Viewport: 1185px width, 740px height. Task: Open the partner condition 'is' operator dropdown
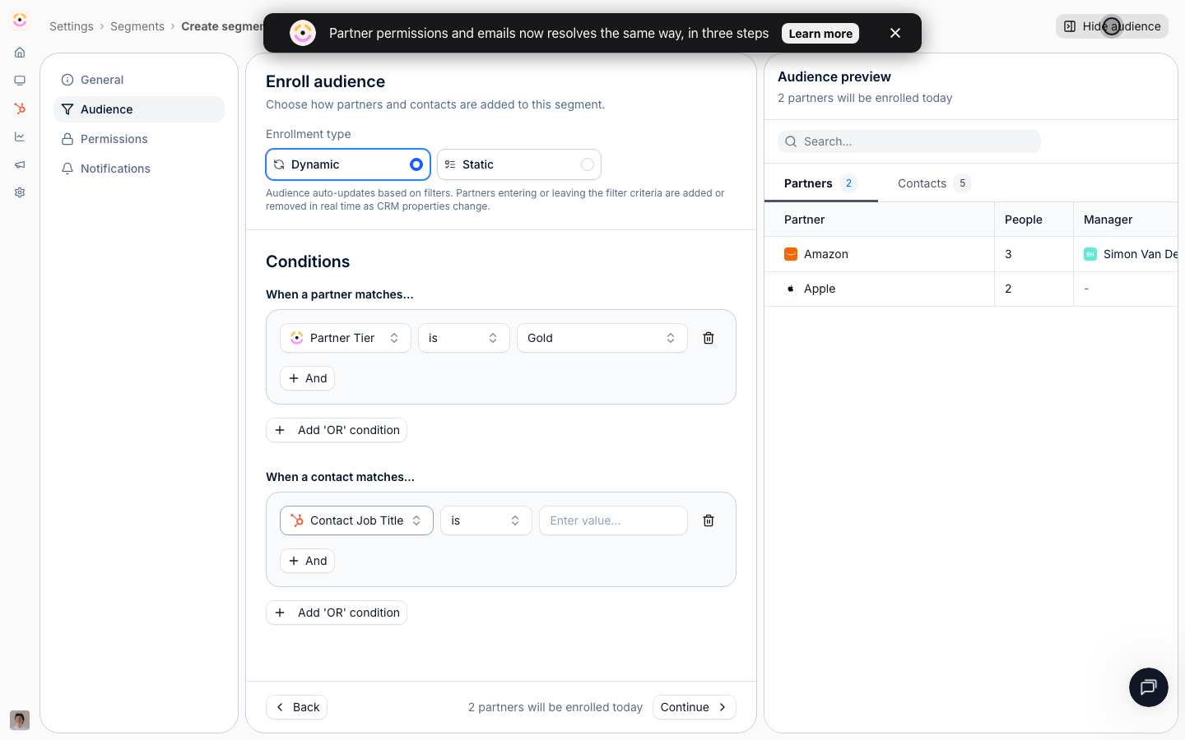coord(464,338)
